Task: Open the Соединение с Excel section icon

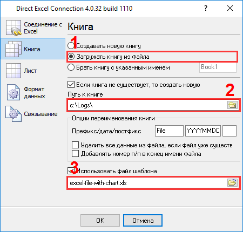Action: click(x=13, y=28)
